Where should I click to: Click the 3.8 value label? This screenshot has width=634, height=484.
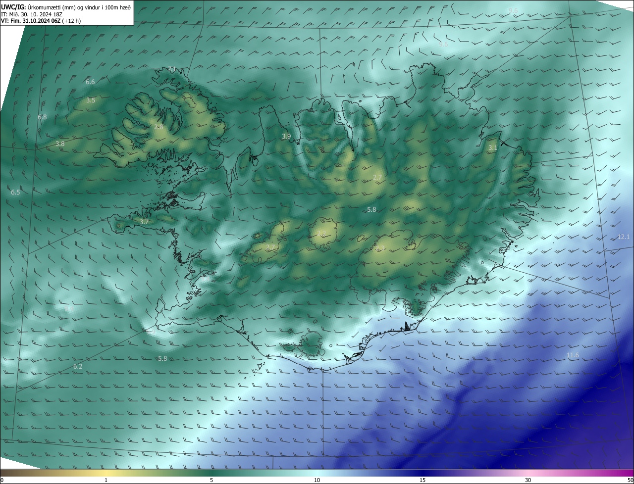point(60,144)
